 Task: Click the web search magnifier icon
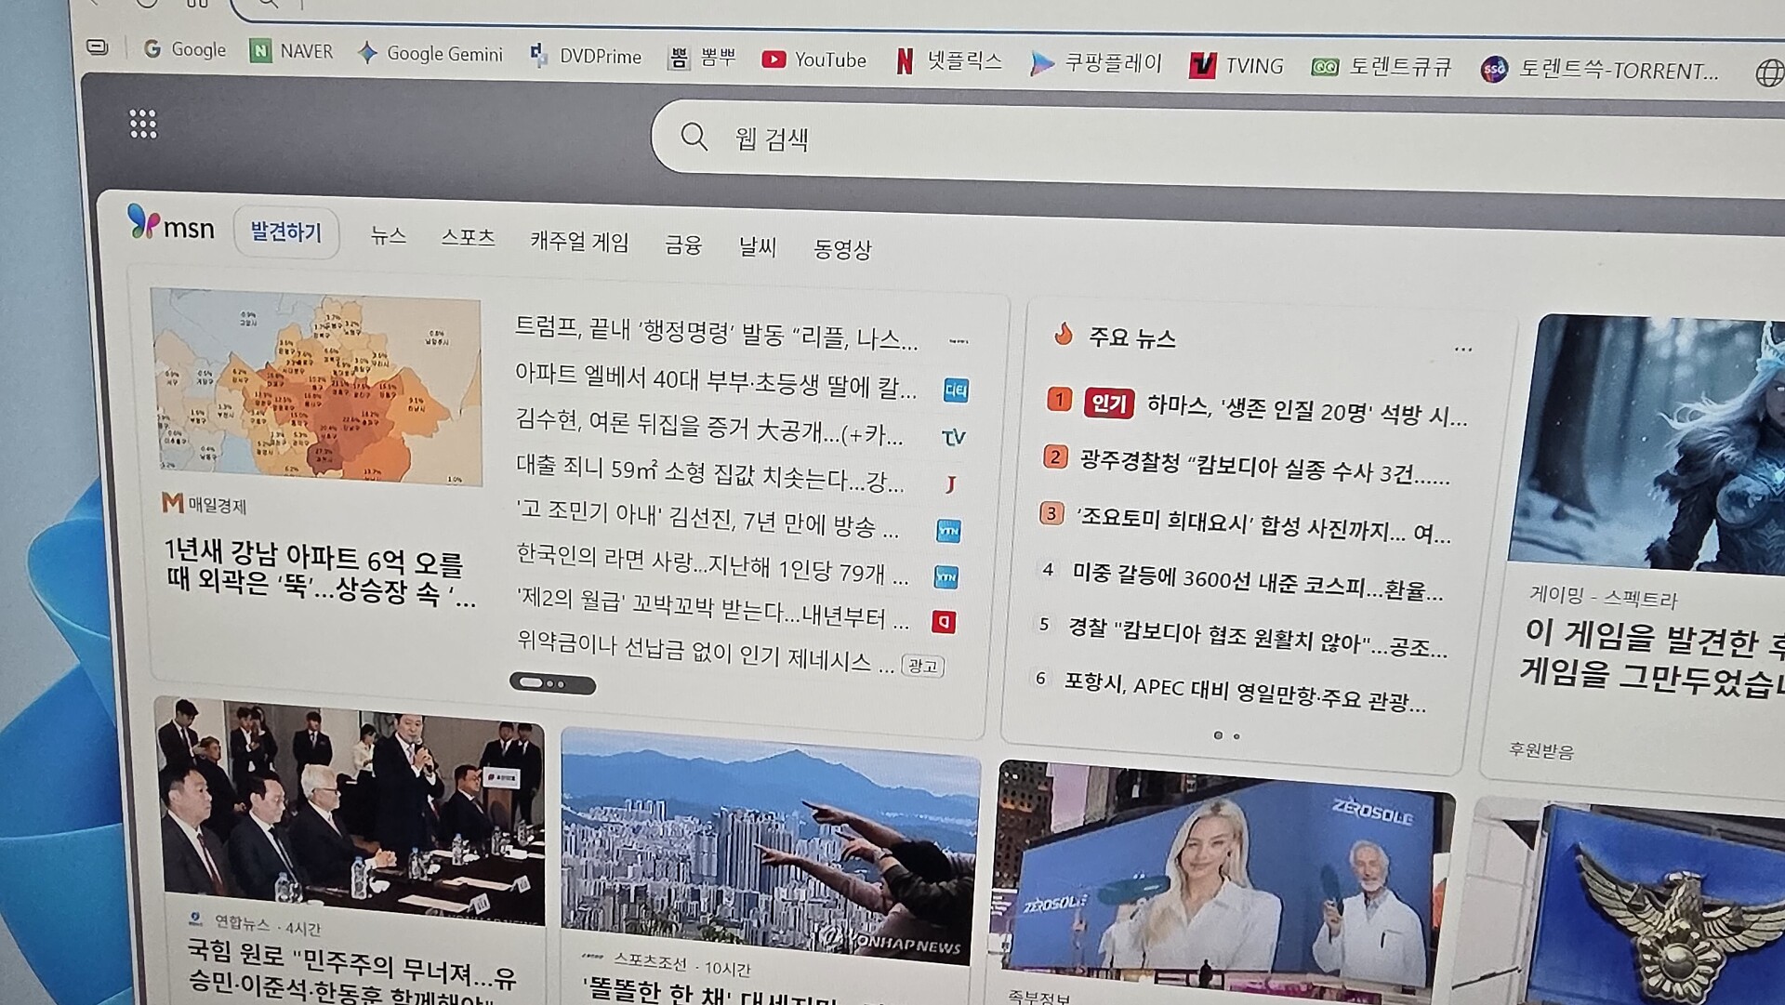[694, 137]
